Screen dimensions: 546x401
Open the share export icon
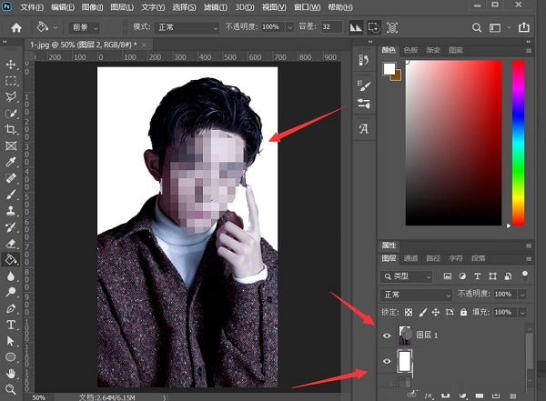click(524, 27)
